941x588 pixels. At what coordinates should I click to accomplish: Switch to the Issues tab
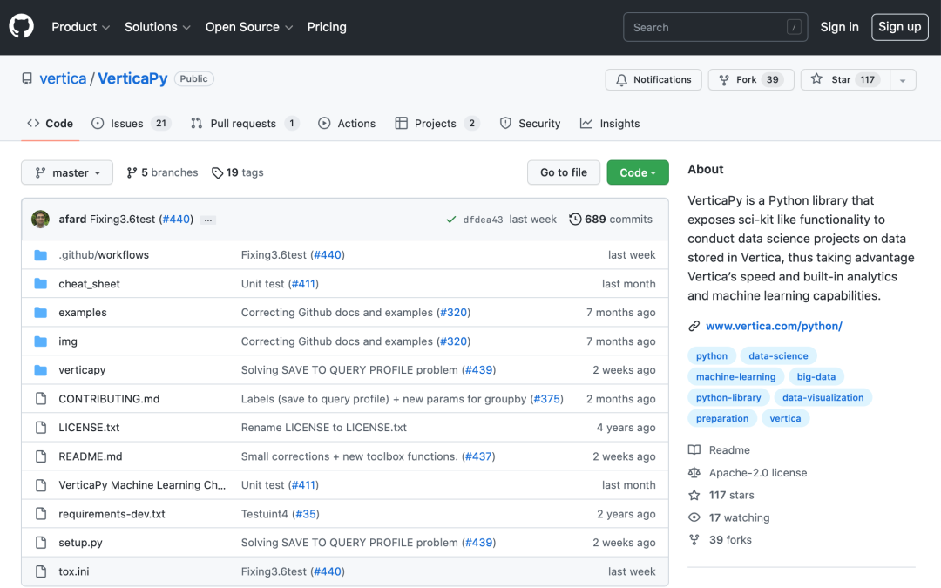(132, 124)
